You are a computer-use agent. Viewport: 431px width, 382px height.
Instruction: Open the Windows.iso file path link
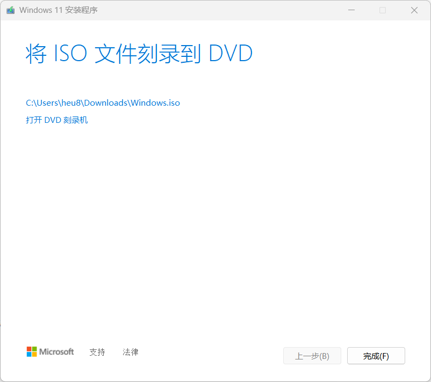[x=103, y=103]
